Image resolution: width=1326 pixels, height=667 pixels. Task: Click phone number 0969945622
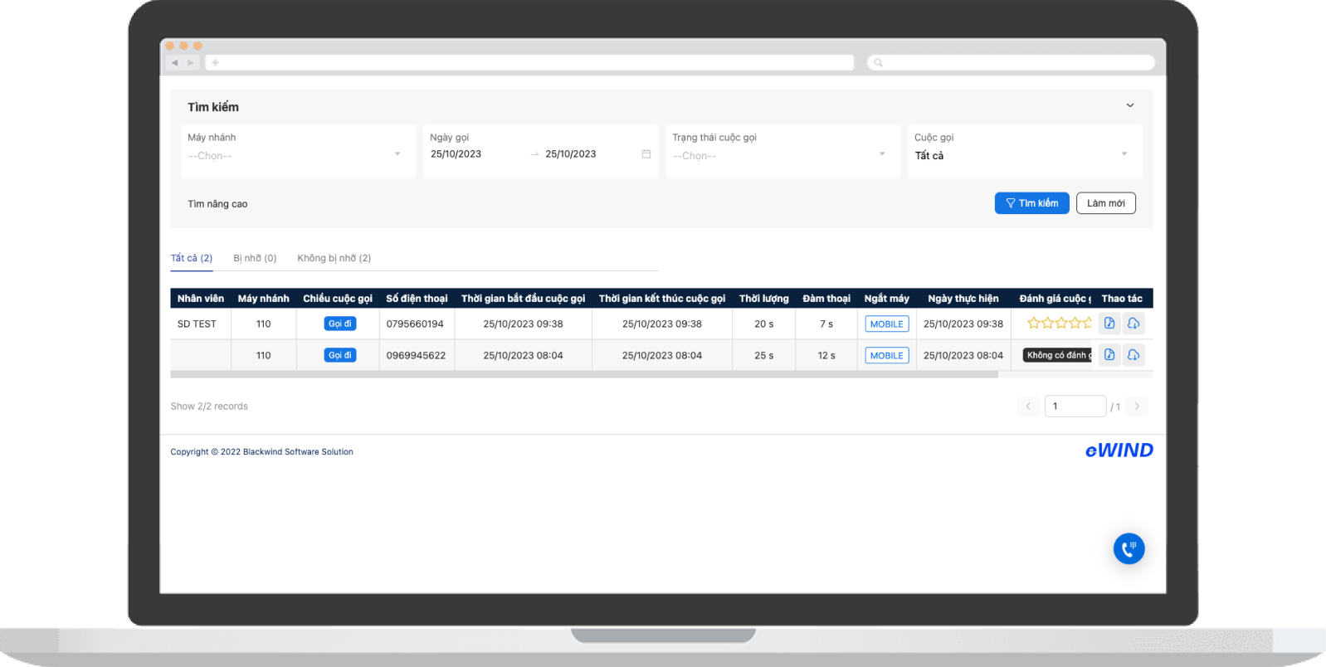[416, 356]
